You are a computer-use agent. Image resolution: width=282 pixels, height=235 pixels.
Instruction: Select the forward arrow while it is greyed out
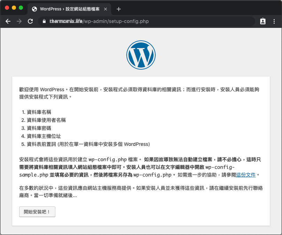(x=19, y=21)
